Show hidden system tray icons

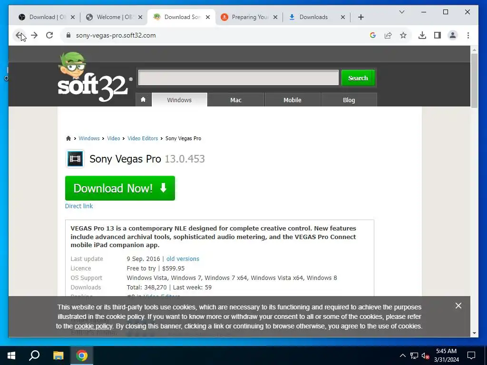[x=402, y=355]
